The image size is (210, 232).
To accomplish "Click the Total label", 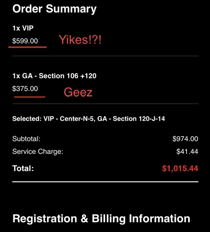I will point(23,168).
